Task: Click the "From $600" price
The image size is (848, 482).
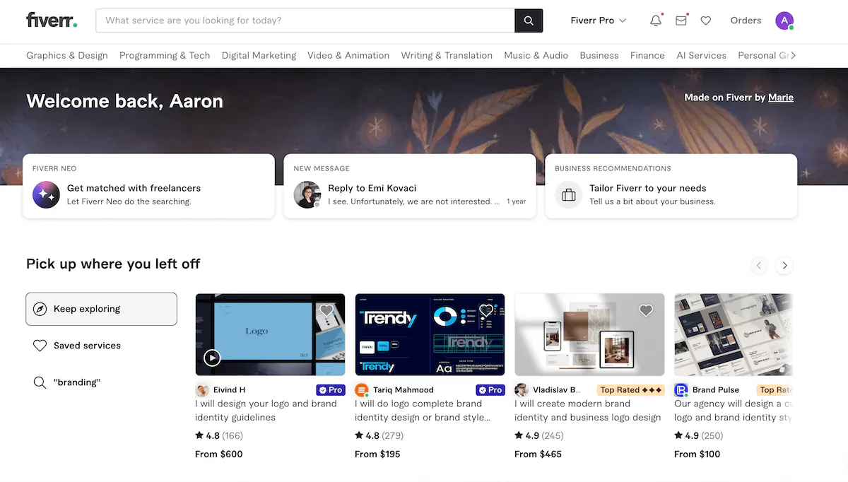Action: point(218,454)
